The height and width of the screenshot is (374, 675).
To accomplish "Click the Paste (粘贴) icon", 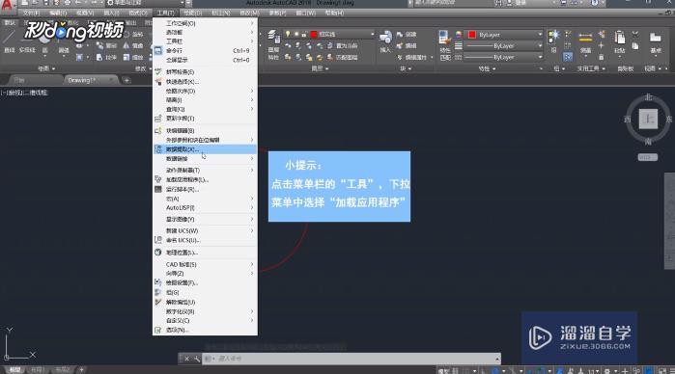I will pyautogui.click(x=619, y=39).
